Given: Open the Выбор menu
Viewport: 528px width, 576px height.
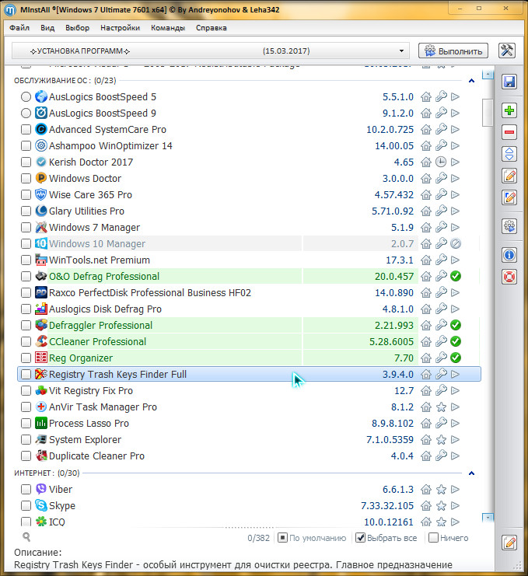Looking at the screenshot, I should pos(77,28).
